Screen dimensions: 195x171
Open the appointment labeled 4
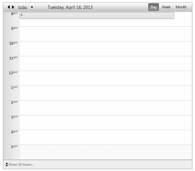[97, 16]
